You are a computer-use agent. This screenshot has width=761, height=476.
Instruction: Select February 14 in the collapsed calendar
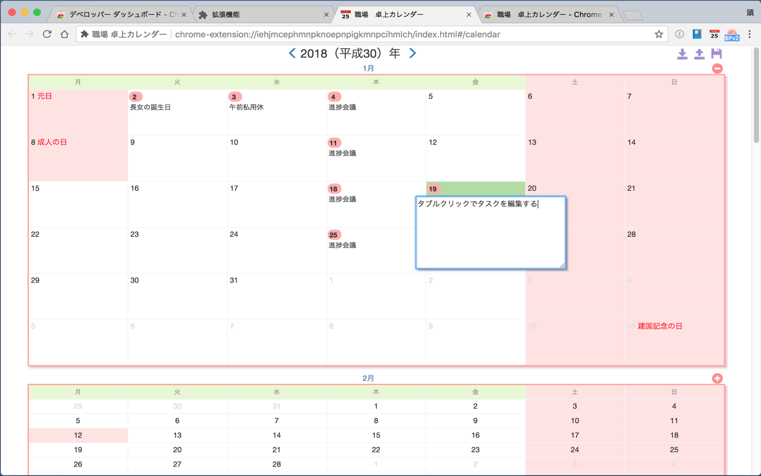click(276, 436)
